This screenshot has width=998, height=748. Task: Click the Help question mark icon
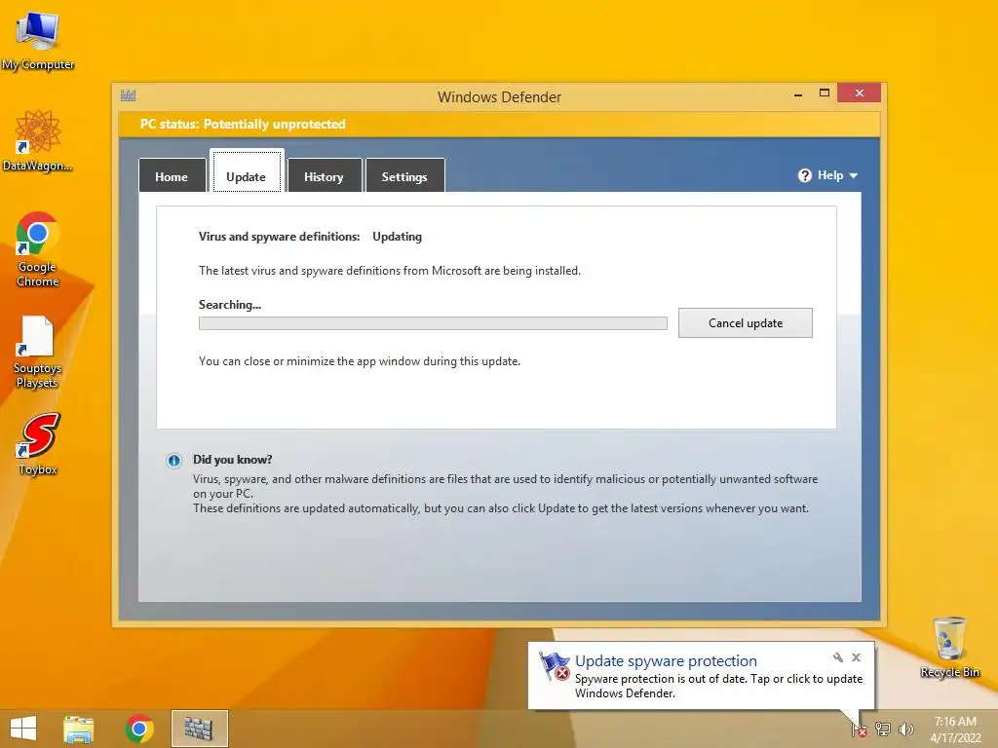[804, 175]
